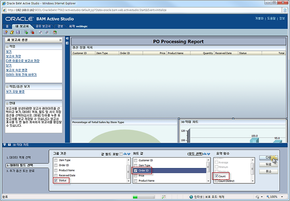
Task: Click the sixth toolbar icon after second separator
Action: pyautogui.click(x=40, y=32)
